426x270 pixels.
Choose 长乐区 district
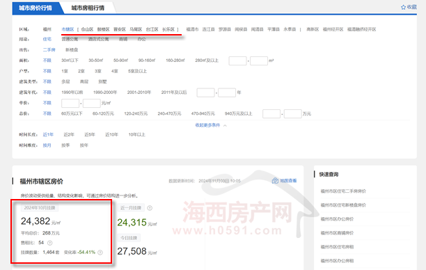pyautogui.click(x=168, y=29)
